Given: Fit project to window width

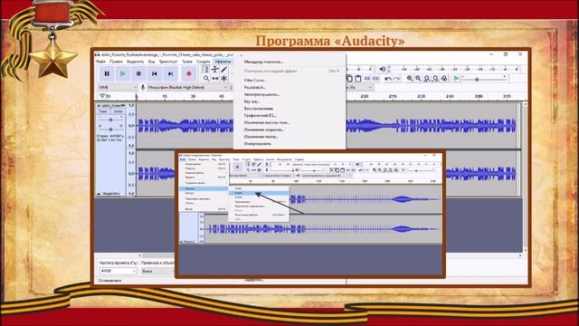Looking at the screenshot, I should click(436, 79).
